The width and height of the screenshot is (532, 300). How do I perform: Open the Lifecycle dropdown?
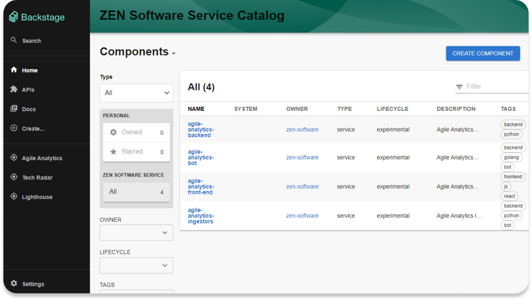coord(136,265)
